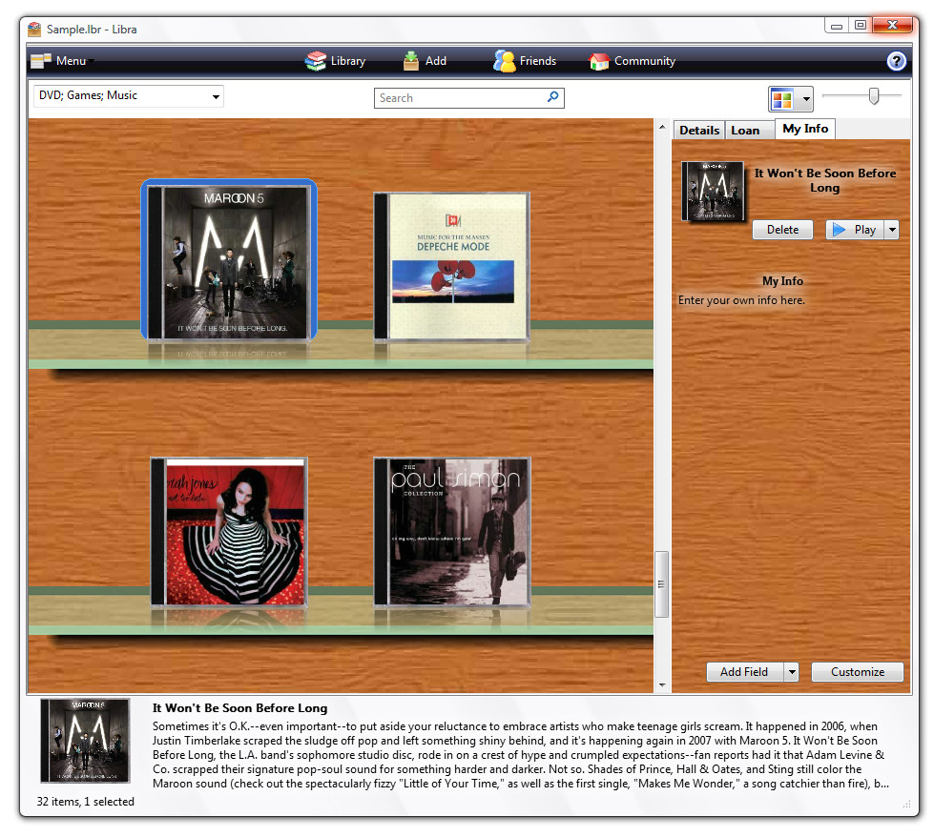Select the Norah Jones album cover
The height and width of the screenshot is (837, 934).
point(229,532)
